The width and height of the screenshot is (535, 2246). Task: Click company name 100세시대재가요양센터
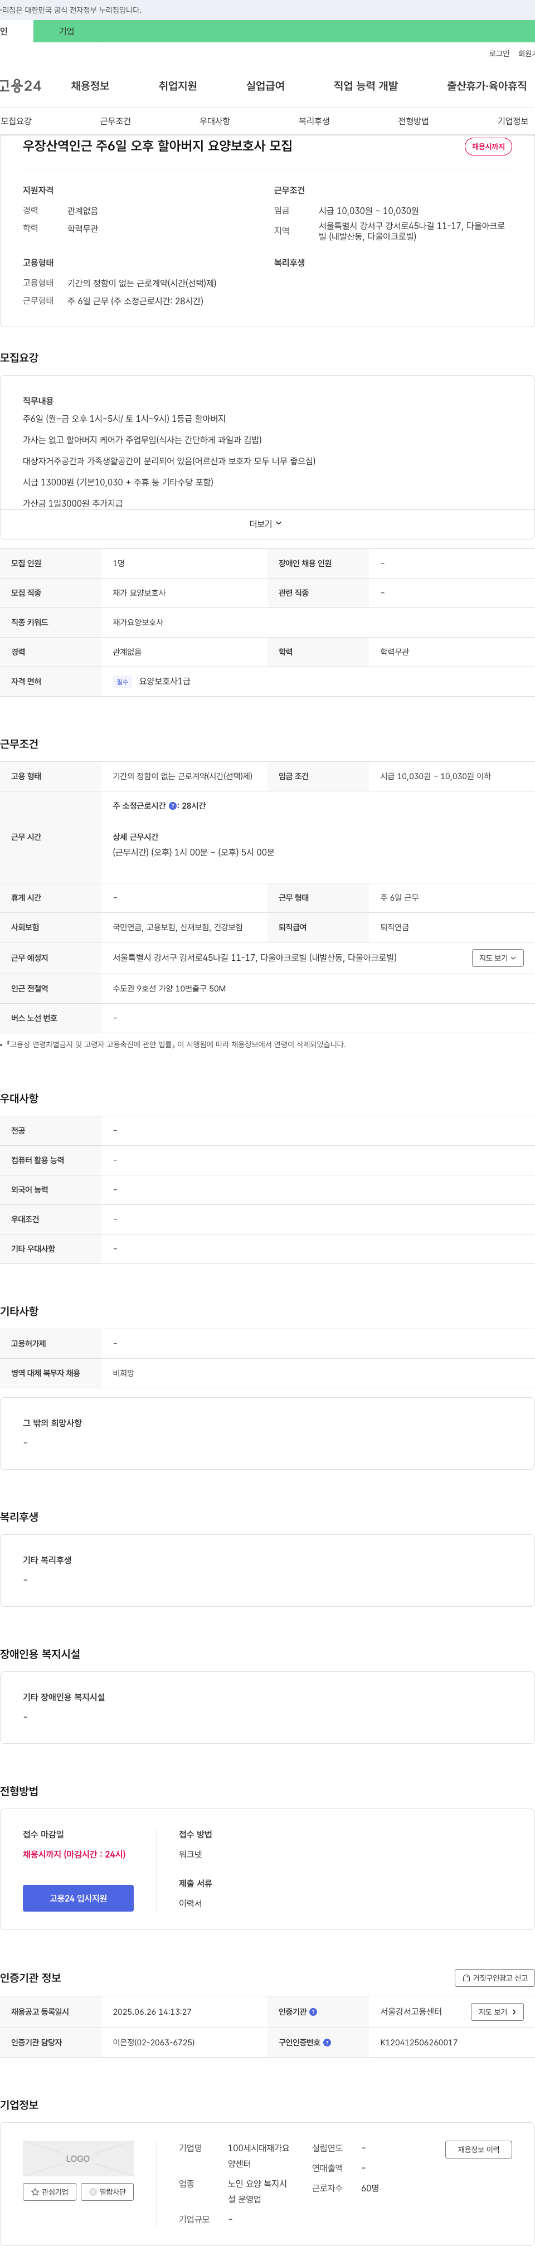point(259,2155)
